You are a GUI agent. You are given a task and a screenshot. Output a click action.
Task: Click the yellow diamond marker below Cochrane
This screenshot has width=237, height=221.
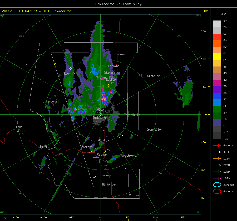point(90,152)
